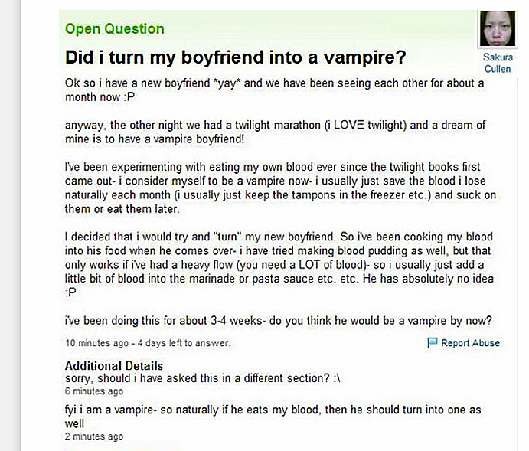
Task: Click the 'sorry, should i have asked' detail
Action: click(x=202, y=378)
